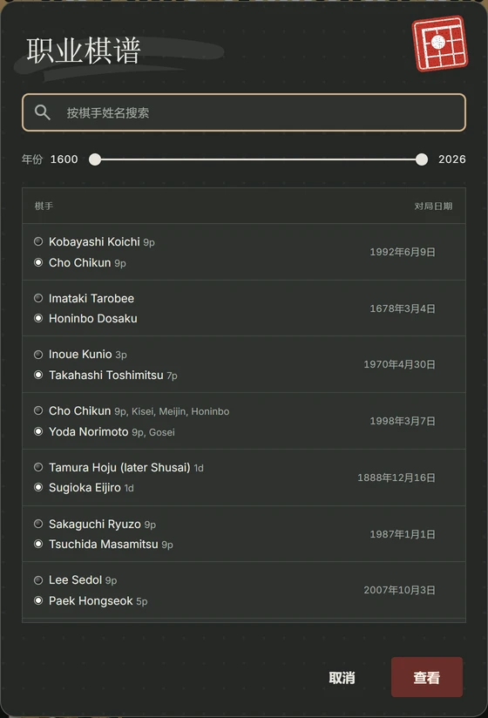Grab the 1600 year slider handle
The width and height of the screenshot is (488, 718).
coord(95,159)
